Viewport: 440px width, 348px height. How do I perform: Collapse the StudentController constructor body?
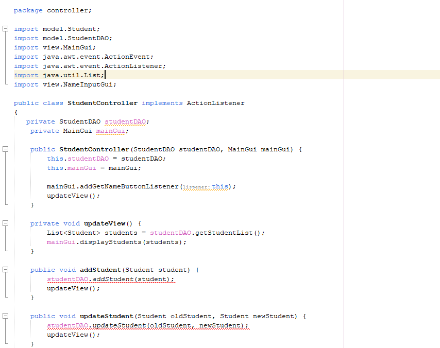click(5, 149)
